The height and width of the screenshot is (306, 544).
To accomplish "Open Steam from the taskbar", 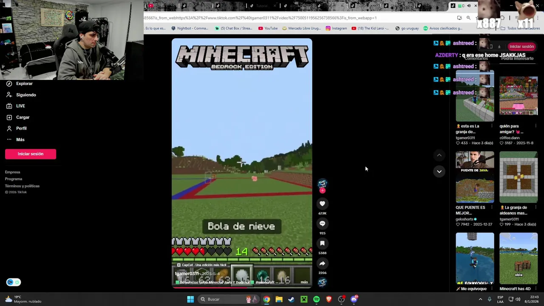I will click(291, 299).
